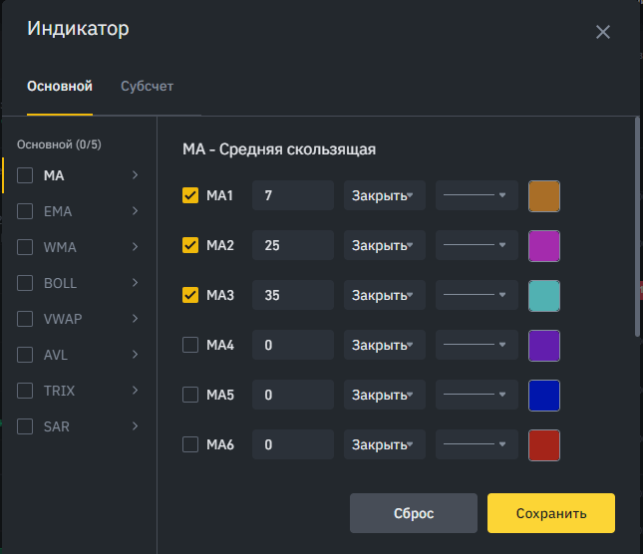Pick the teal MA3 color swatch

click(x=544, y=295)
